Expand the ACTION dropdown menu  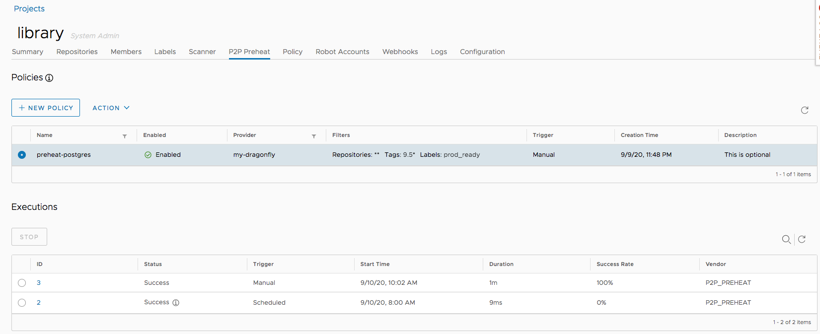[111, 108]
